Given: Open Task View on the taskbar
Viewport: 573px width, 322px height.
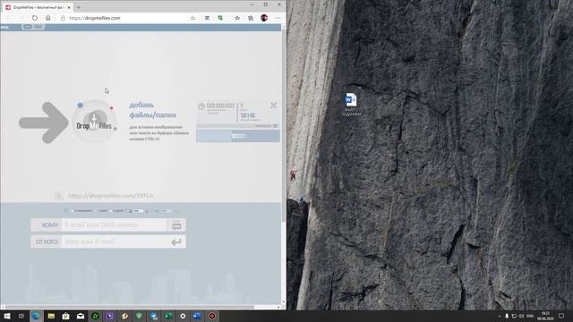Looking at the screenshot, I should tap(21, 316).
